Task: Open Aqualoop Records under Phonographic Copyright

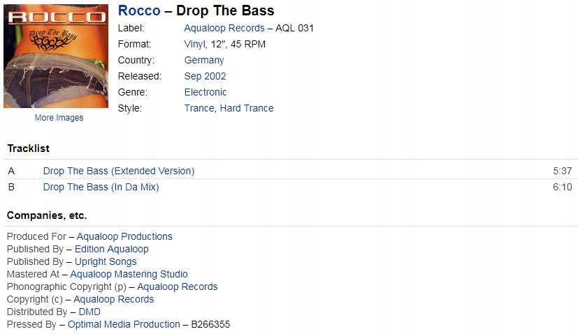Action: tap(178, 287)
